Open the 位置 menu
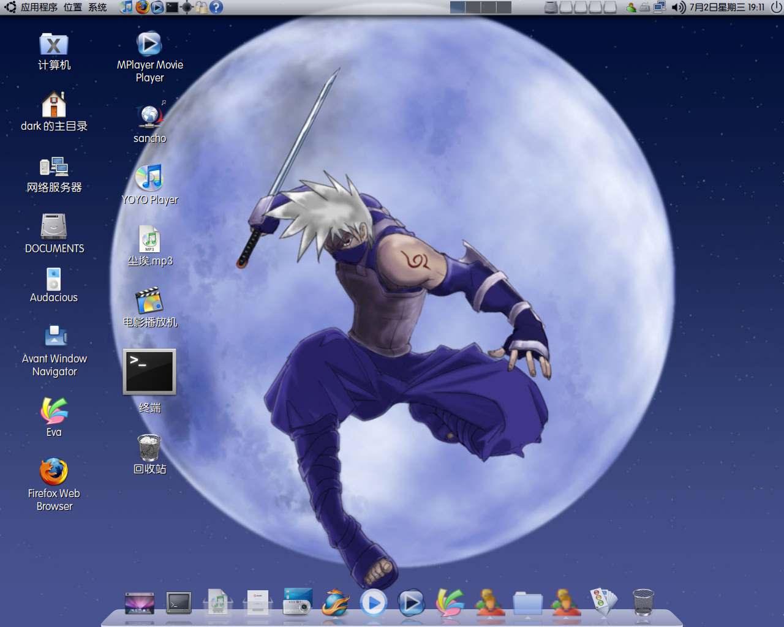This screenshot has height=627, width=784. click(x=73, y=7)
